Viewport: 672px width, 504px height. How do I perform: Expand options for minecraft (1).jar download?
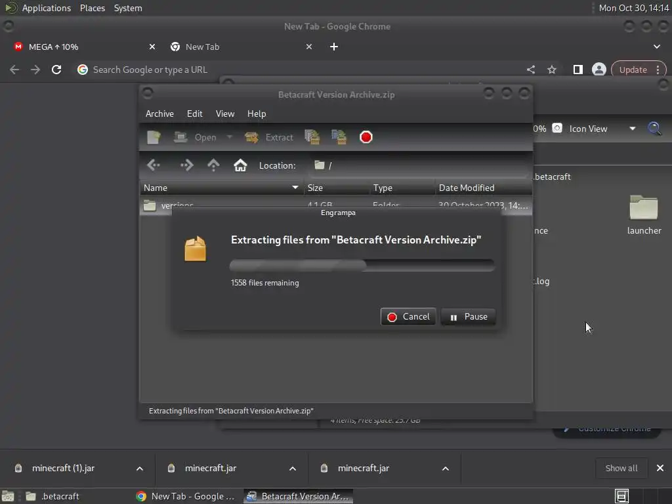point(140,469)
